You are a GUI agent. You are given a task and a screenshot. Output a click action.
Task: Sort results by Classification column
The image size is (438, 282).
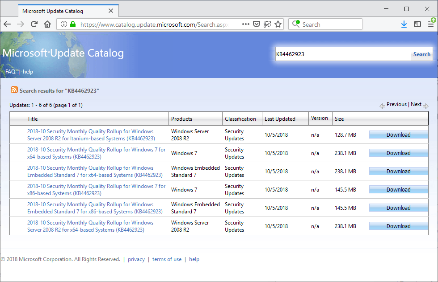[x=240, y=119]
